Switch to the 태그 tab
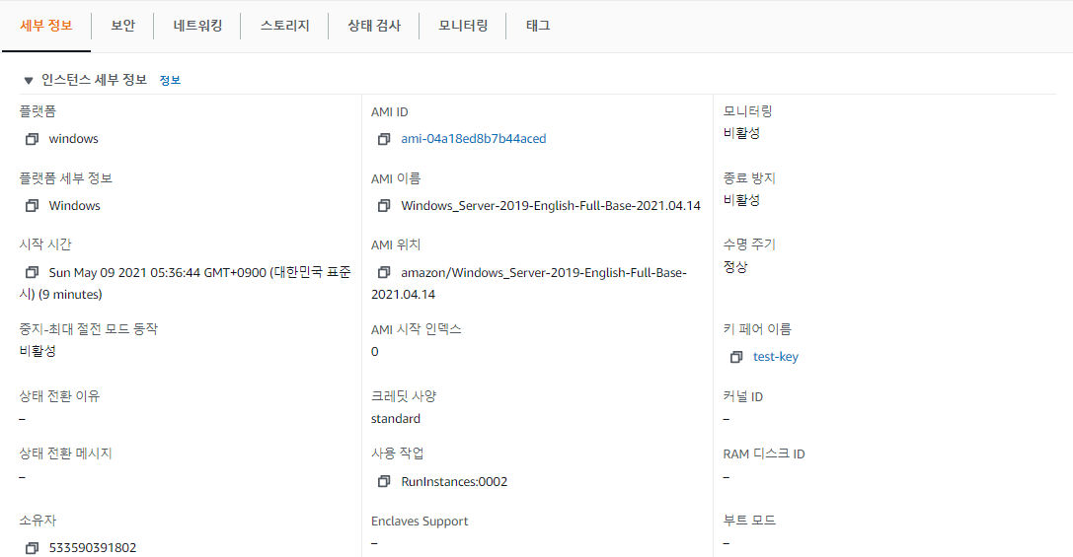The height and width of the screenshot is (557, 1073). [538, 26]
